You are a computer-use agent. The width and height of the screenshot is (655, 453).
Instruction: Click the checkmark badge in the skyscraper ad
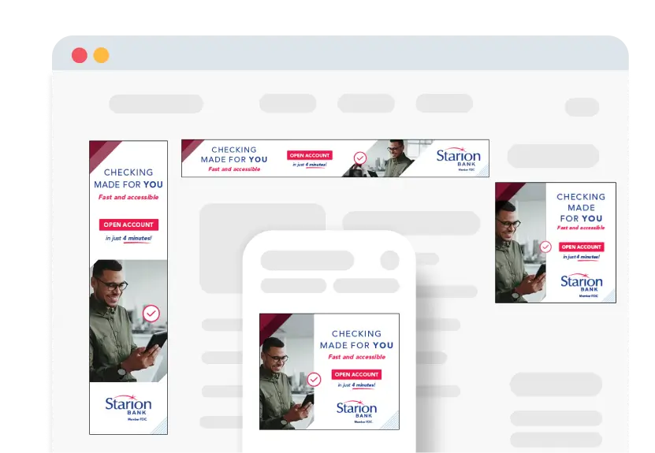click(151, 313)
